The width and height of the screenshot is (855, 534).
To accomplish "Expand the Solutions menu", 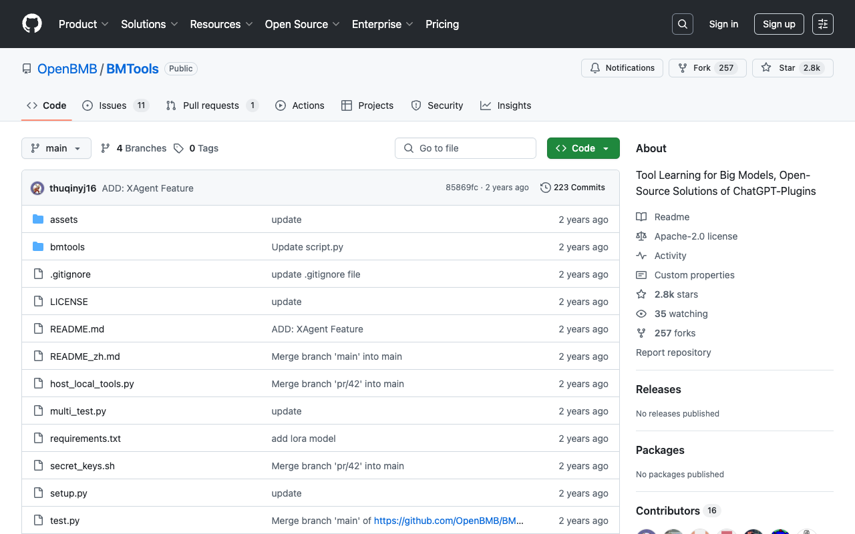I will pos(150,24).
